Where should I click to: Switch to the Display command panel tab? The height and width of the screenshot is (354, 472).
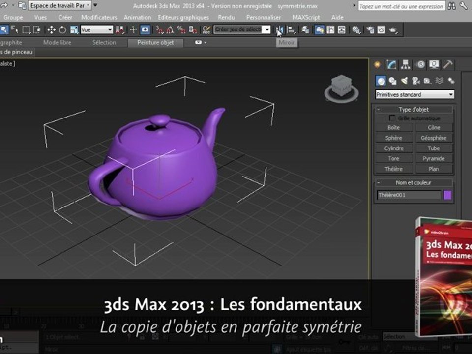tap(434, 64)
